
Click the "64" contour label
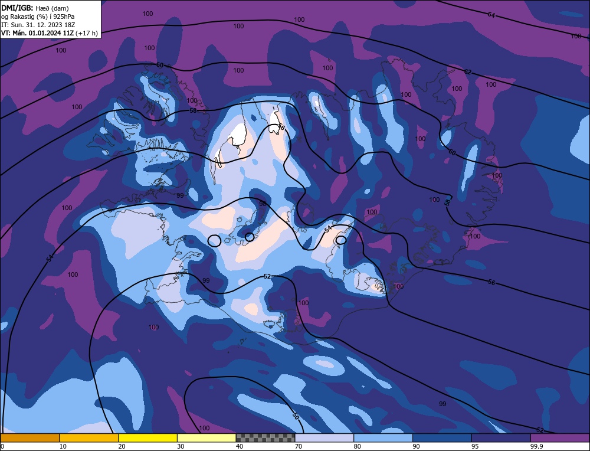(491, 15)
